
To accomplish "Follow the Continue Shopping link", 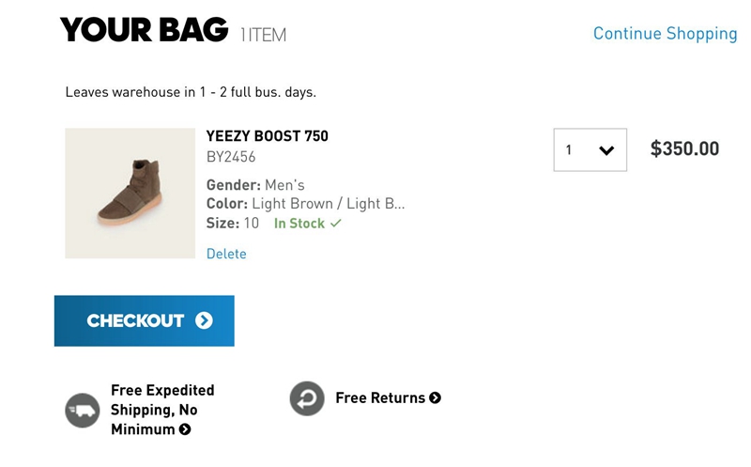I will tap(665, 33).
